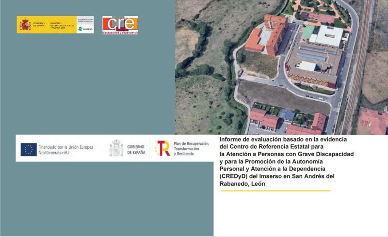This screenshot has width=388, height=237.
Task: Click the European Union flag icon
Action: 29,149
